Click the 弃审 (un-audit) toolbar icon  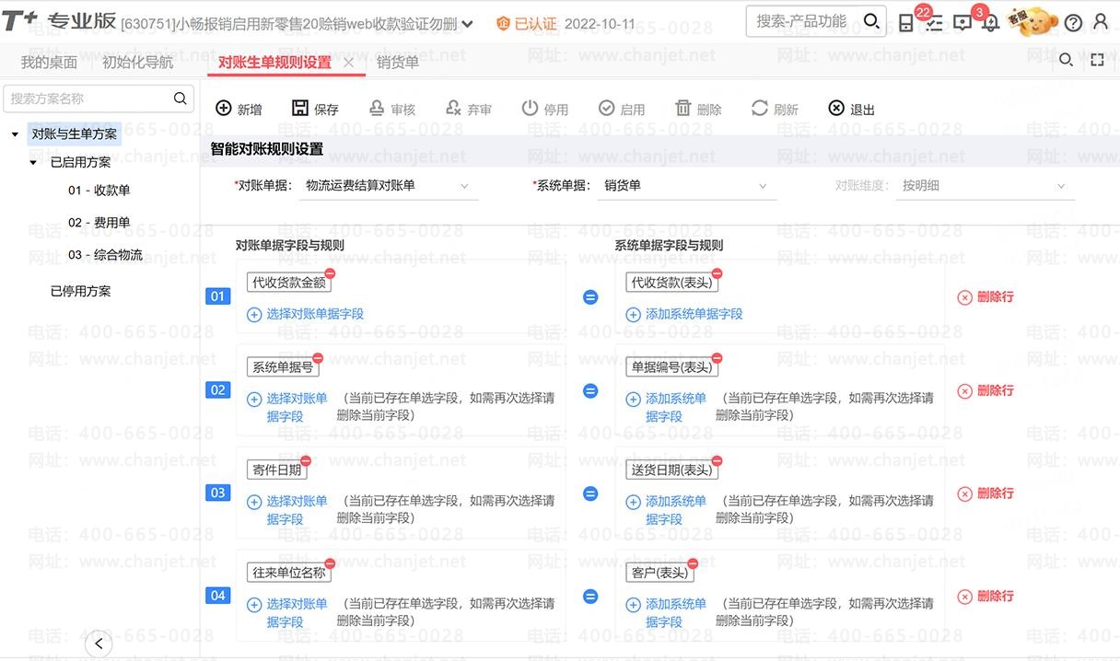pos(453,109)
